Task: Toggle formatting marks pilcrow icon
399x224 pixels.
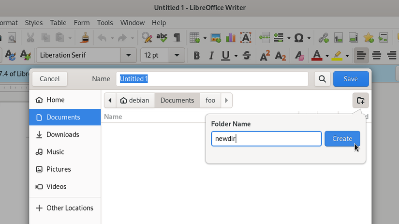Action: pyautogui.click(x=177, y=38)
